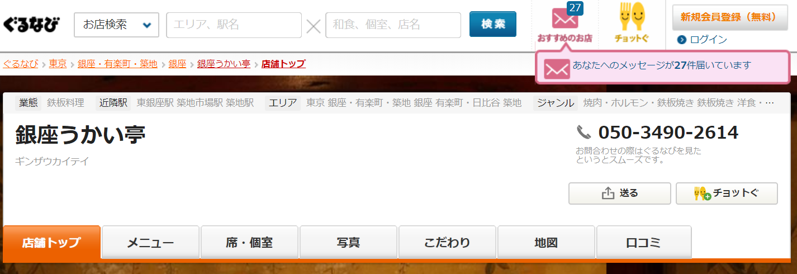Click the 東京 銀座・有楽町・築地 area text
The height and width of the screenshot is (274, 797).
pyautogui.click(x=358, y=103)
